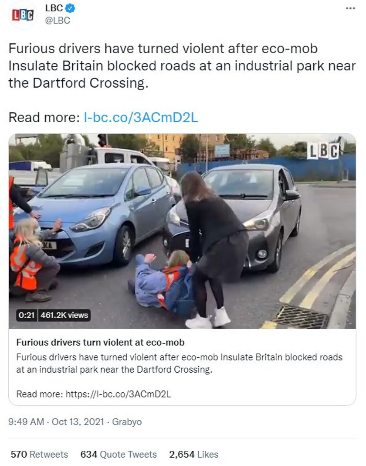Open card headline 'Furious drivers turn violent at eco-mob'

[100, 343]
